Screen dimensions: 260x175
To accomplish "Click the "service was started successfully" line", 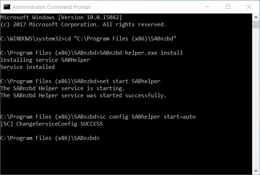I will click(x=83, y=95).
